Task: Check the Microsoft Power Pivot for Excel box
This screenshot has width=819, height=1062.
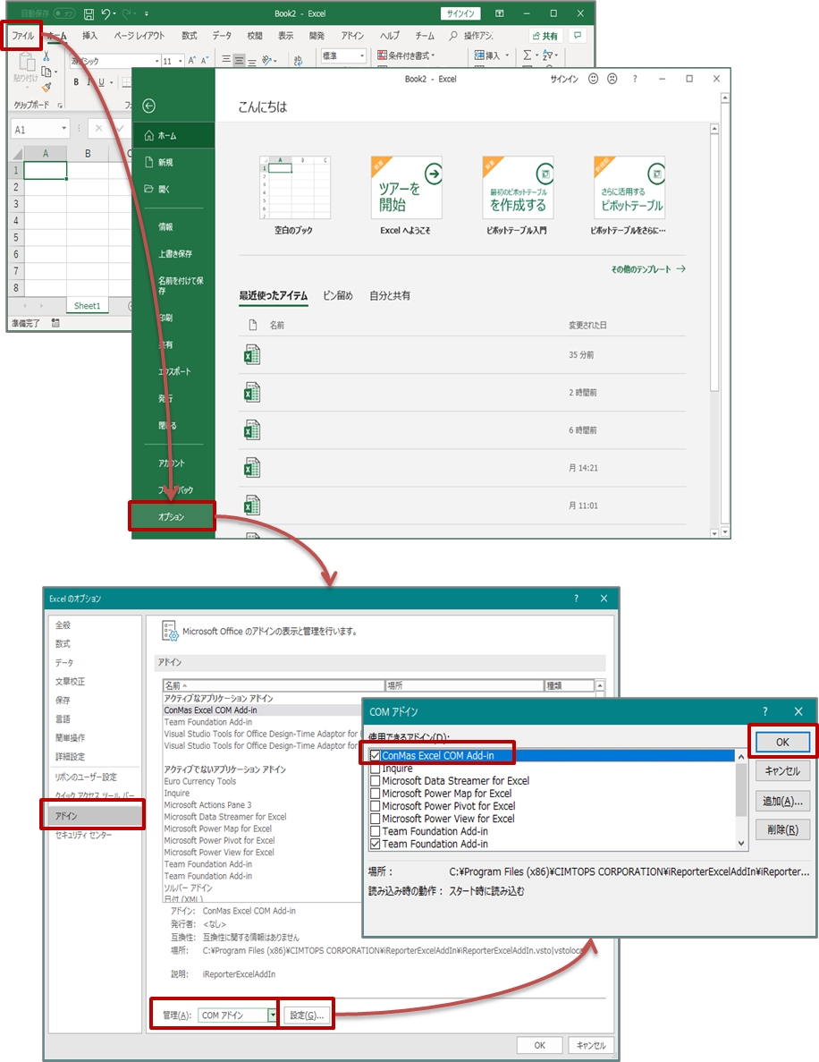Action: click(x=376, y=806)
